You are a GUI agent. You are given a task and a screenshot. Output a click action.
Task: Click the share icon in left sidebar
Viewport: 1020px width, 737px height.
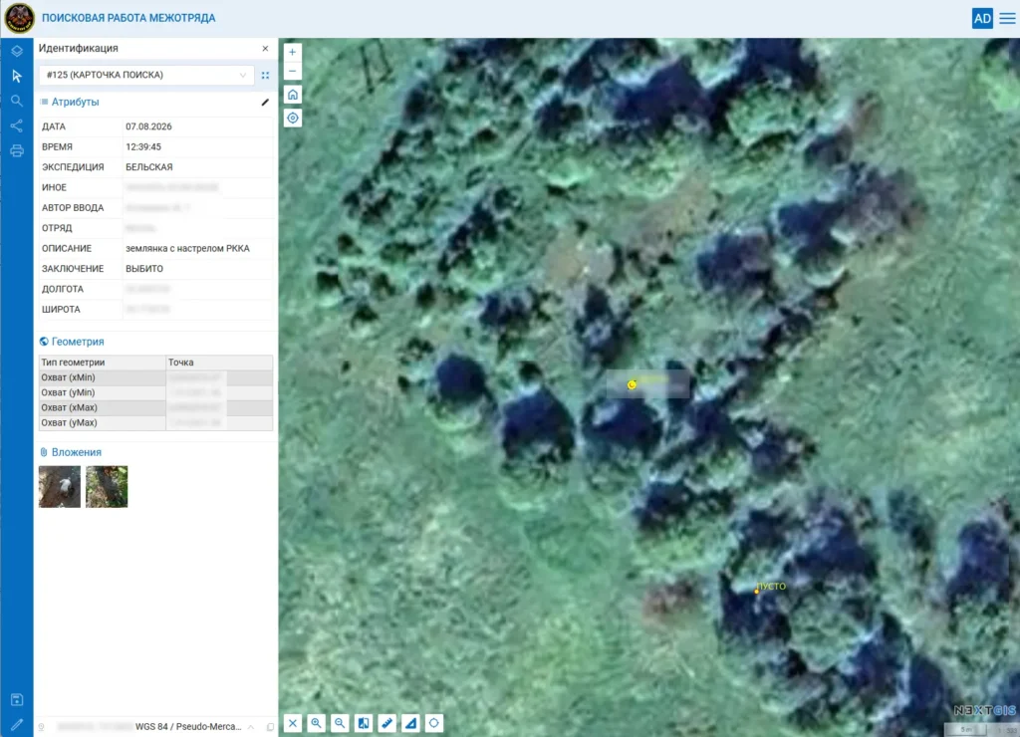(x=17, y=125)
